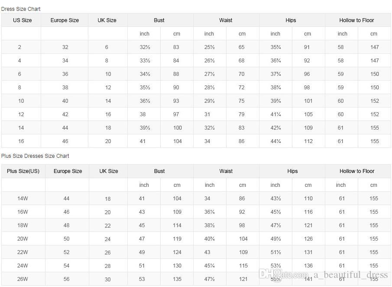The height and width of the screenshot is (287, 392).
Task: Select the DHgate watermark logo
Action: pyautogui.click(x=271, y=274)
